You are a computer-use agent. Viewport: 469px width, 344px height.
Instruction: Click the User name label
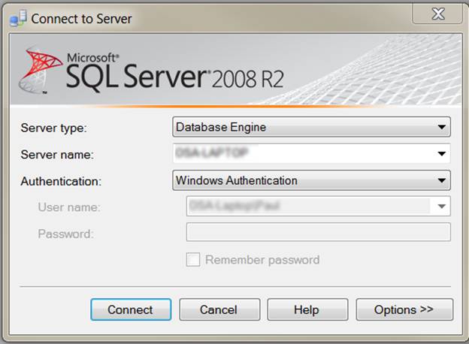[x=69, y=207]
